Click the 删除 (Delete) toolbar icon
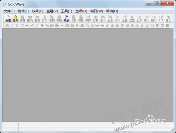This screenshot has width=176, height=133. pos(88,19)
